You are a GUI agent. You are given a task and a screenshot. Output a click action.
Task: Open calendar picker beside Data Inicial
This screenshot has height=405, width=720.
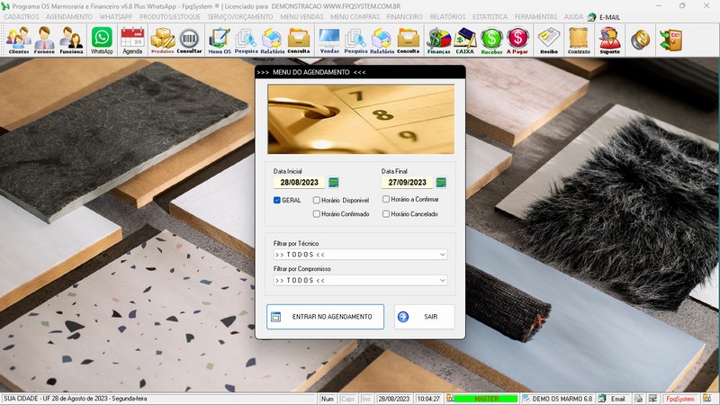point(334,183)
